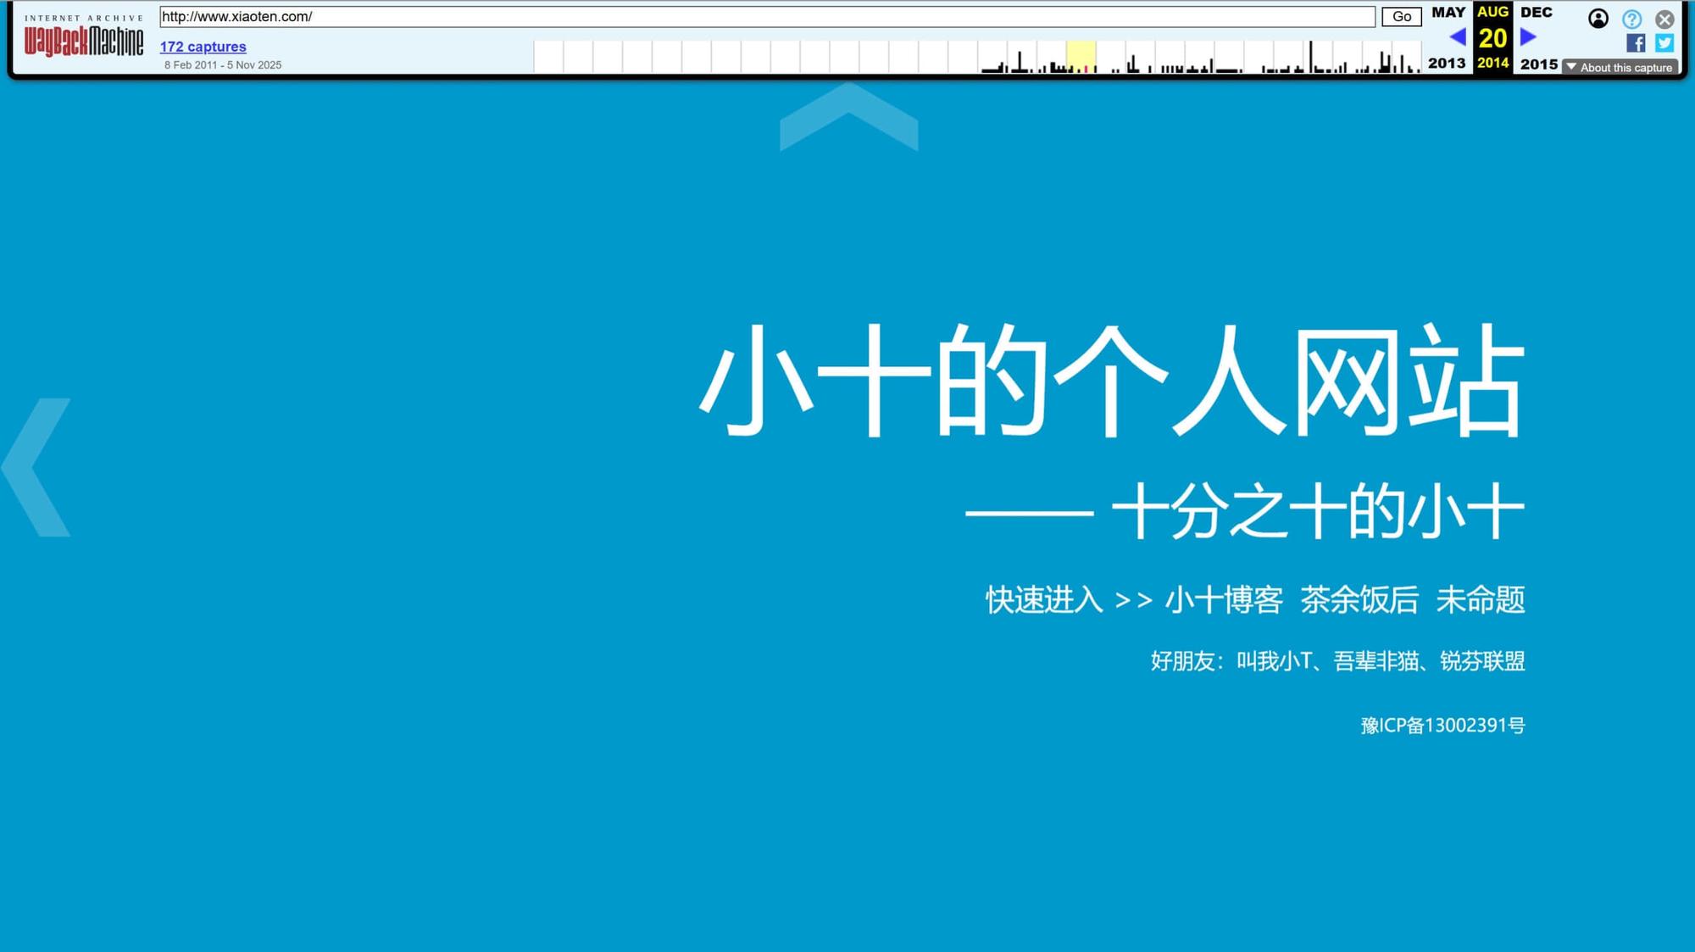Screen dimensions: 1695x952
Task: Expand the About this capture dropdown
Action: 1620,67
